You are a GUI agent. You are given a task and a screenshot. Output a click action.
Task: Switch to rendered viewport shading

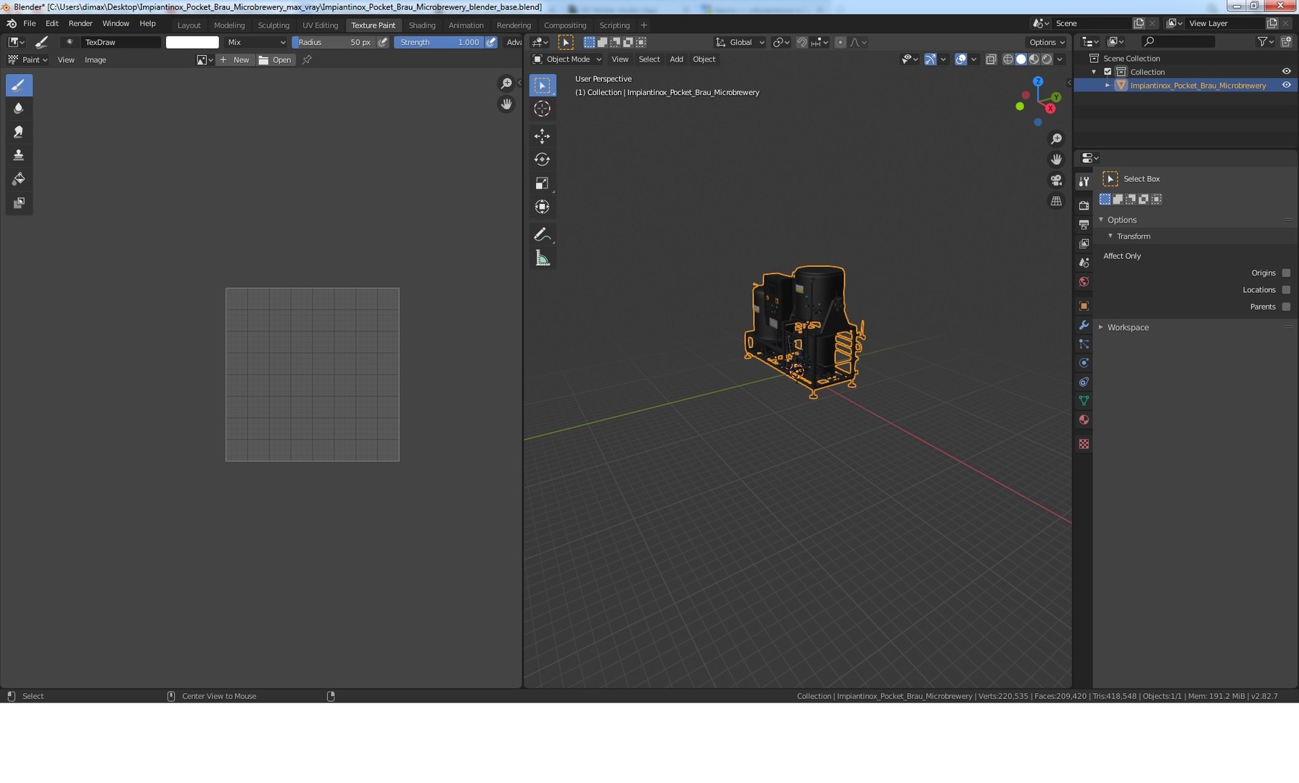click(1047, 59)
